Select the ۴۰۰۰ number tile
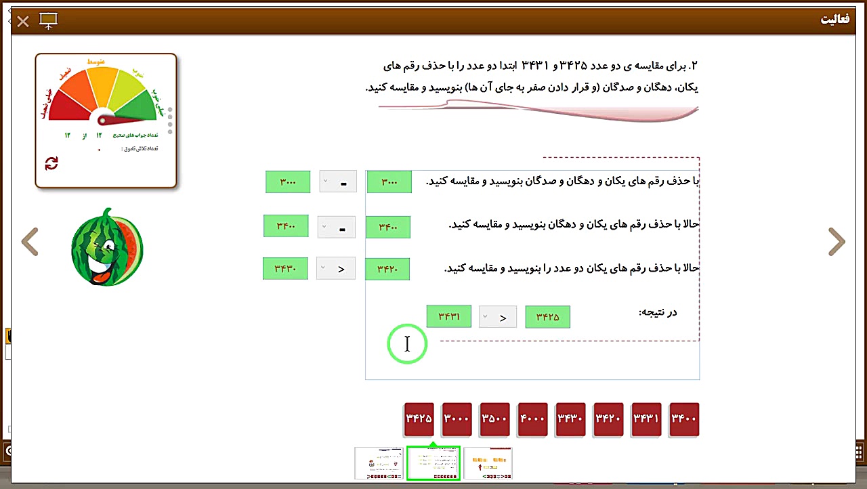Image resolution: width=867 pixels, height=489 pixels. (x=532, y=419)
